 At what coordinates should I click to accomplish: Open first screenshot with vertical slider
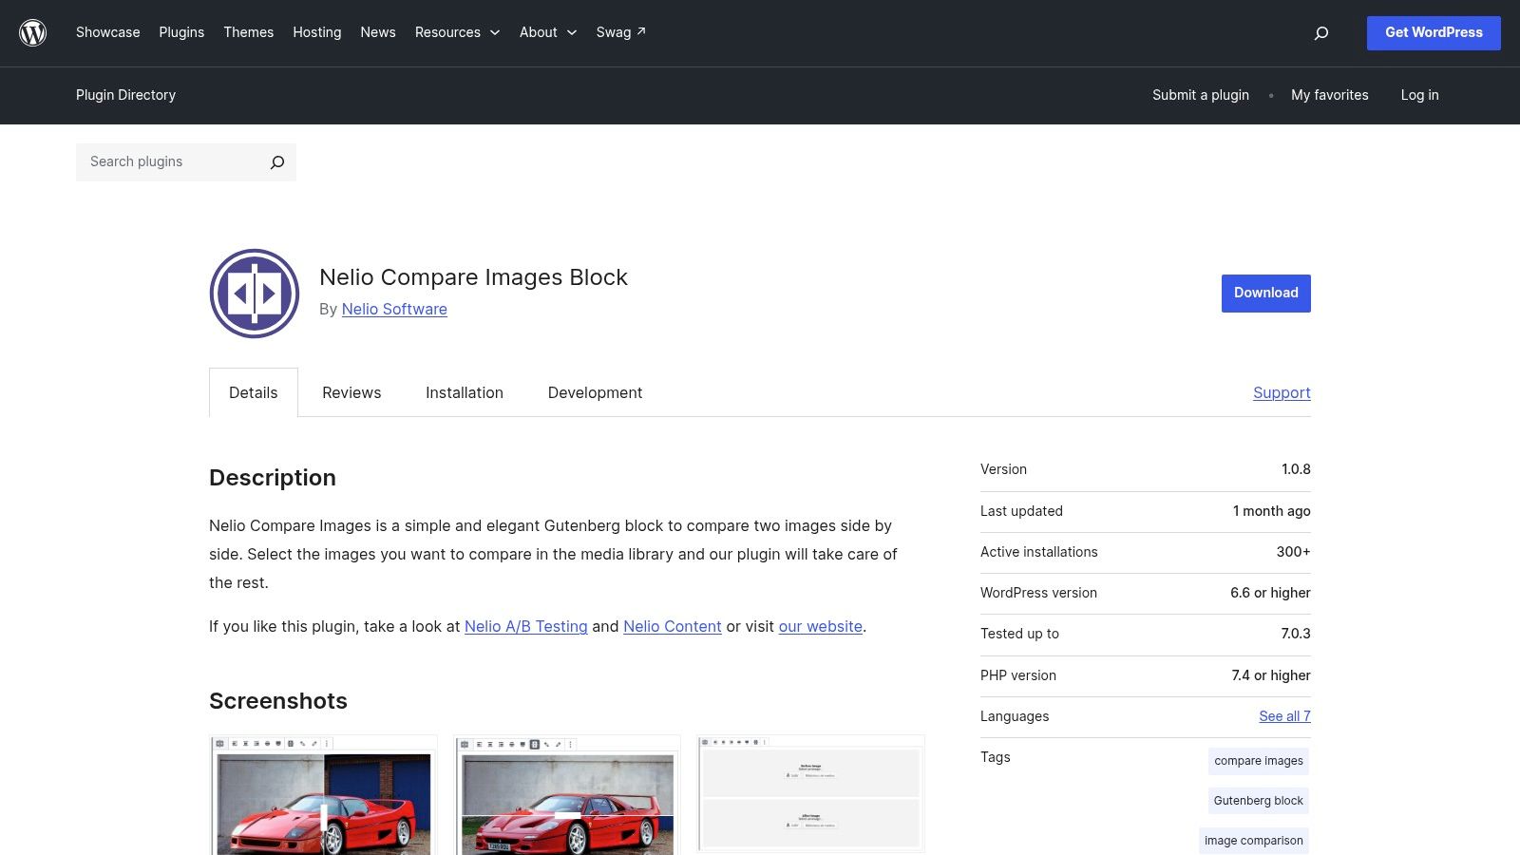323,795
